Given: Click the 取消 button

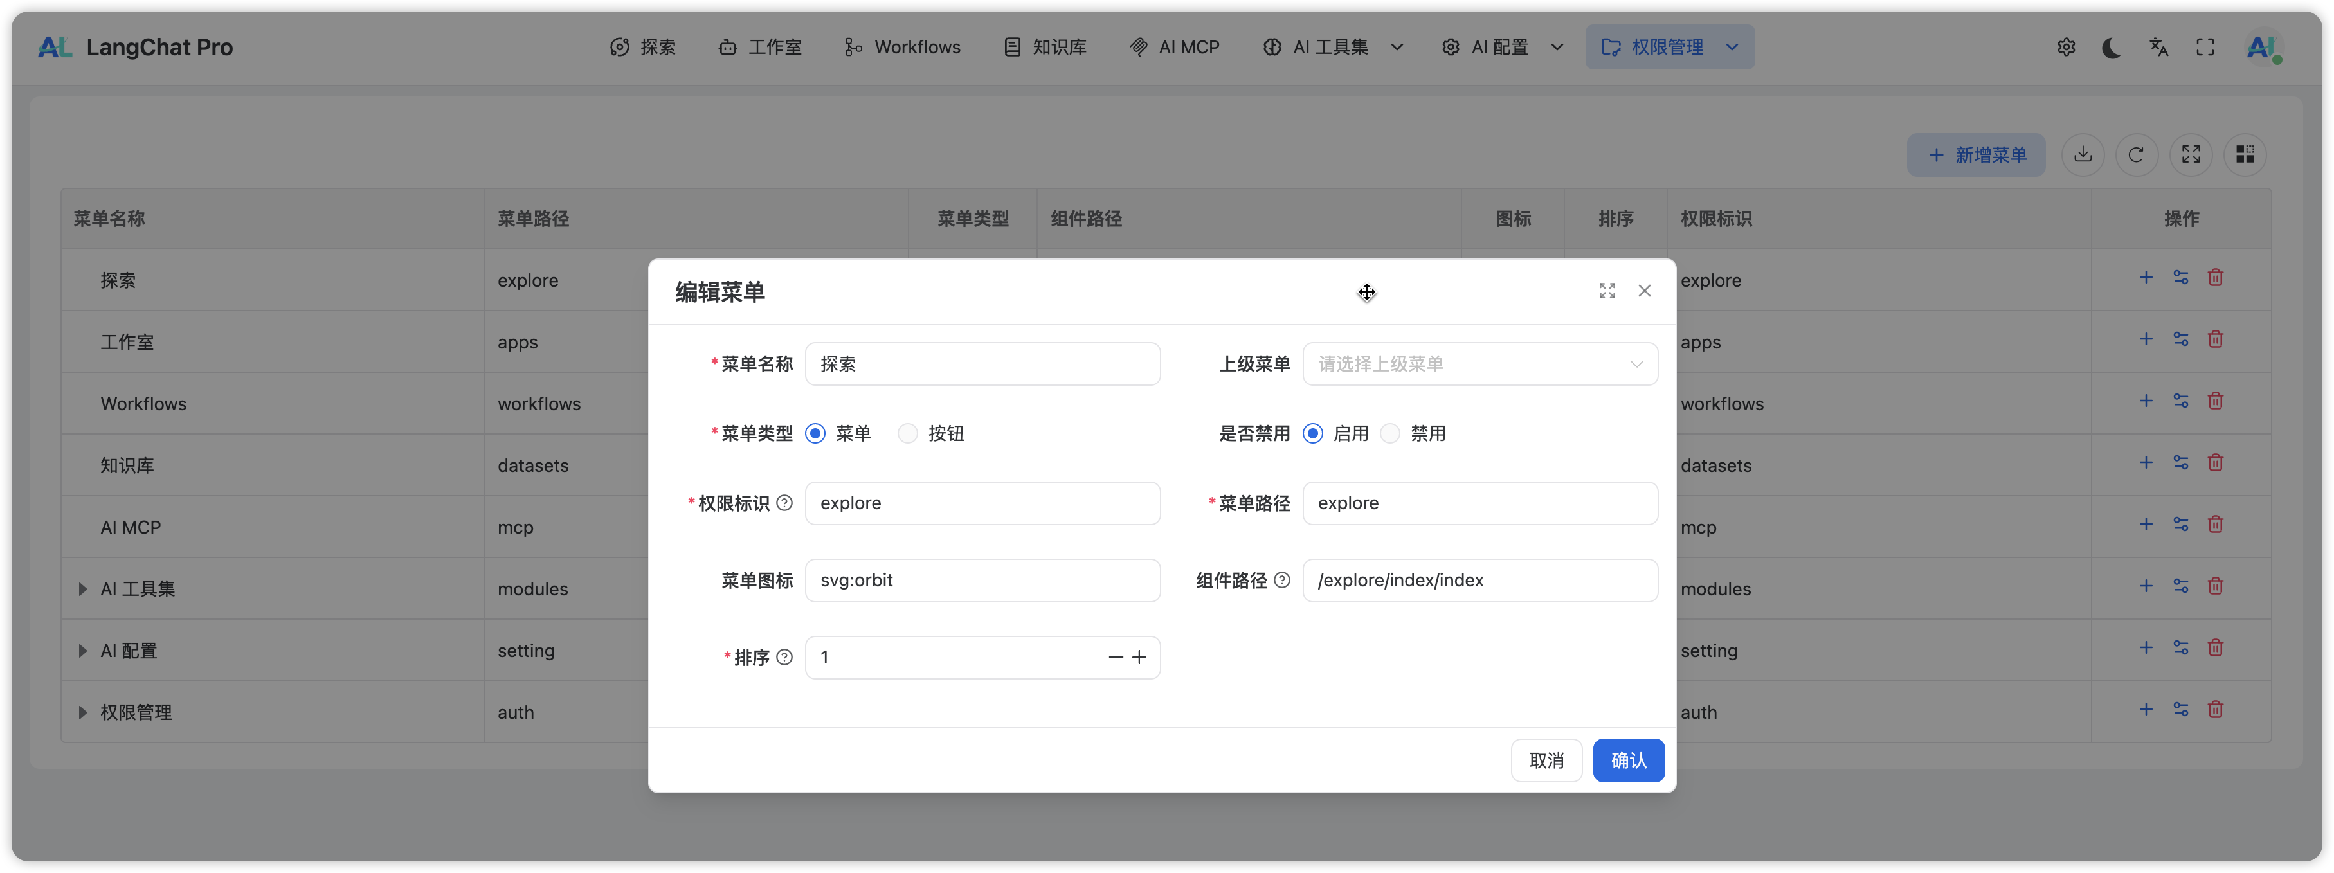Looking at the screenshot, I should 1546,760.
